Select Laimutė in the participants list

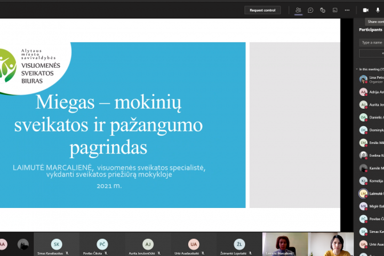pos(371,193)
